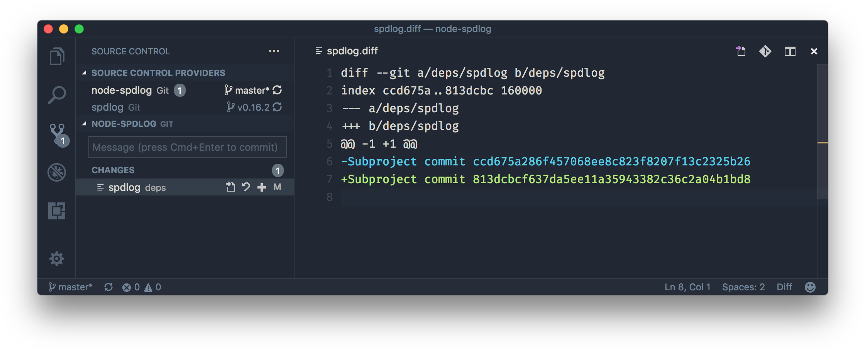Open the feedback smiley in status bar
The height and width of the screenshot is (352, 865).
pos(810,287)
